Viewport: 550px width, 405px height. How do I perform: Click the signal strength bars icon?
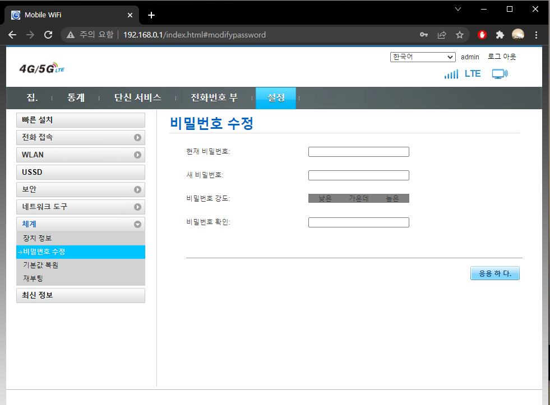pyautogui.click(x=451, y=74)
